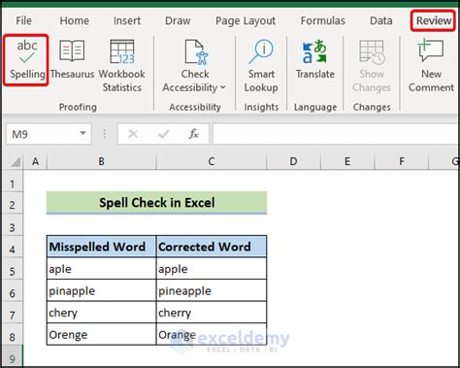Select column F header
The width and height of the screenshot is (460, 368).
click(x=402, y=161)
